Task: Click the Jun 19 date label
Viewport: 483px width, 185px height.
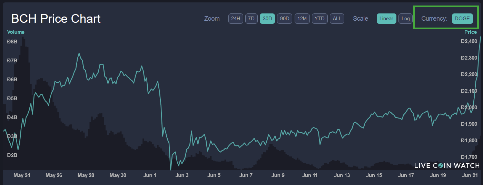Action: point(438,175)
